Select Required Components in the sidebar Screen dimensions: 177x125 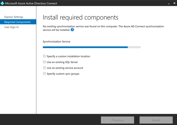coord(18,22)
